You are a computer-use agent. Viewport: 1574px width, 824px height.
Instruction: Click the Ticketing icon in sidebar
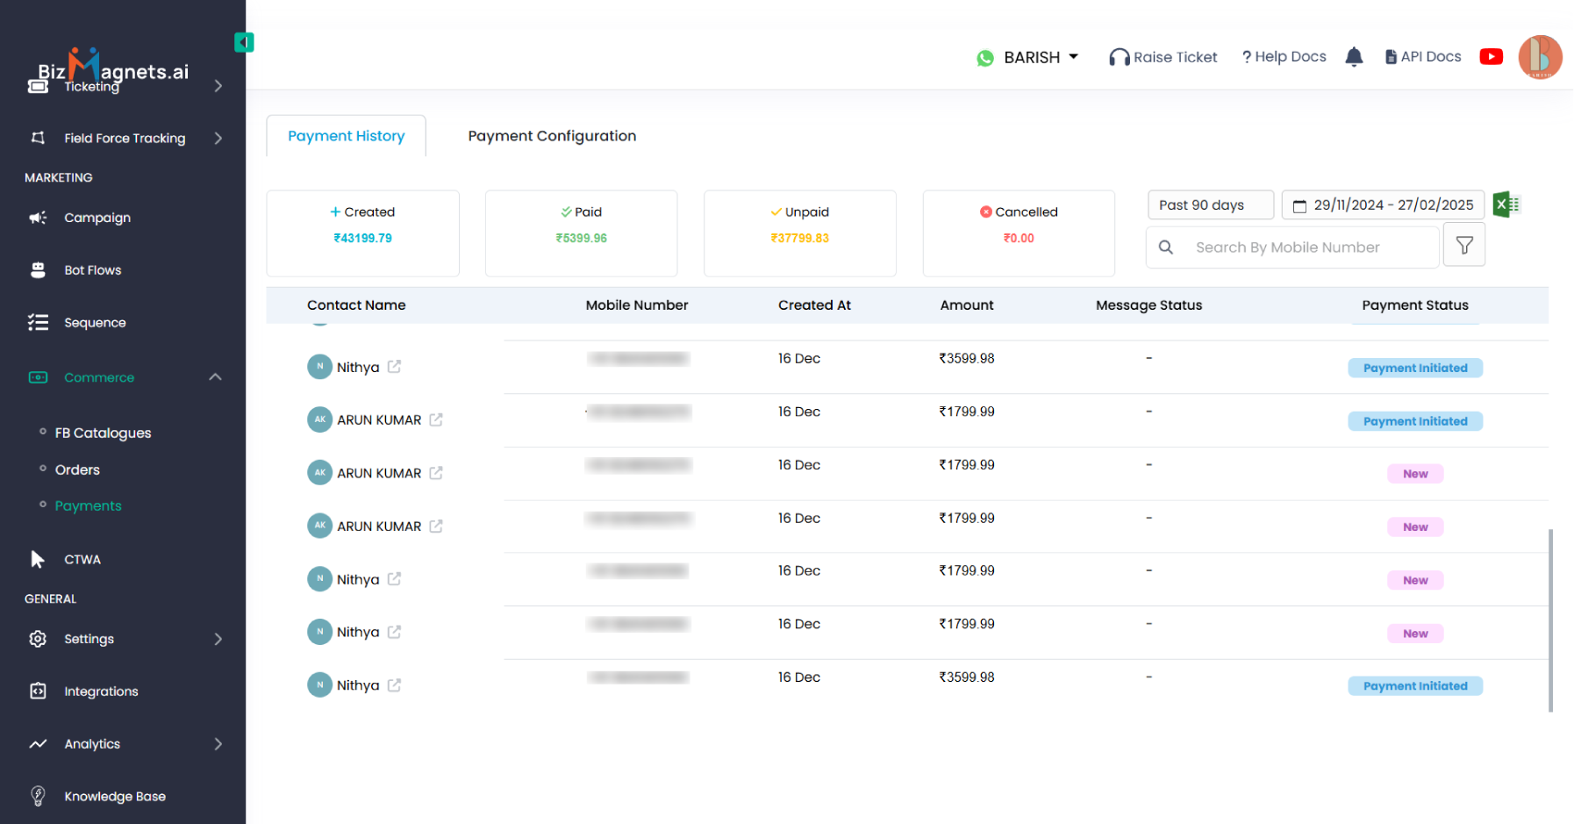[38, 86]
